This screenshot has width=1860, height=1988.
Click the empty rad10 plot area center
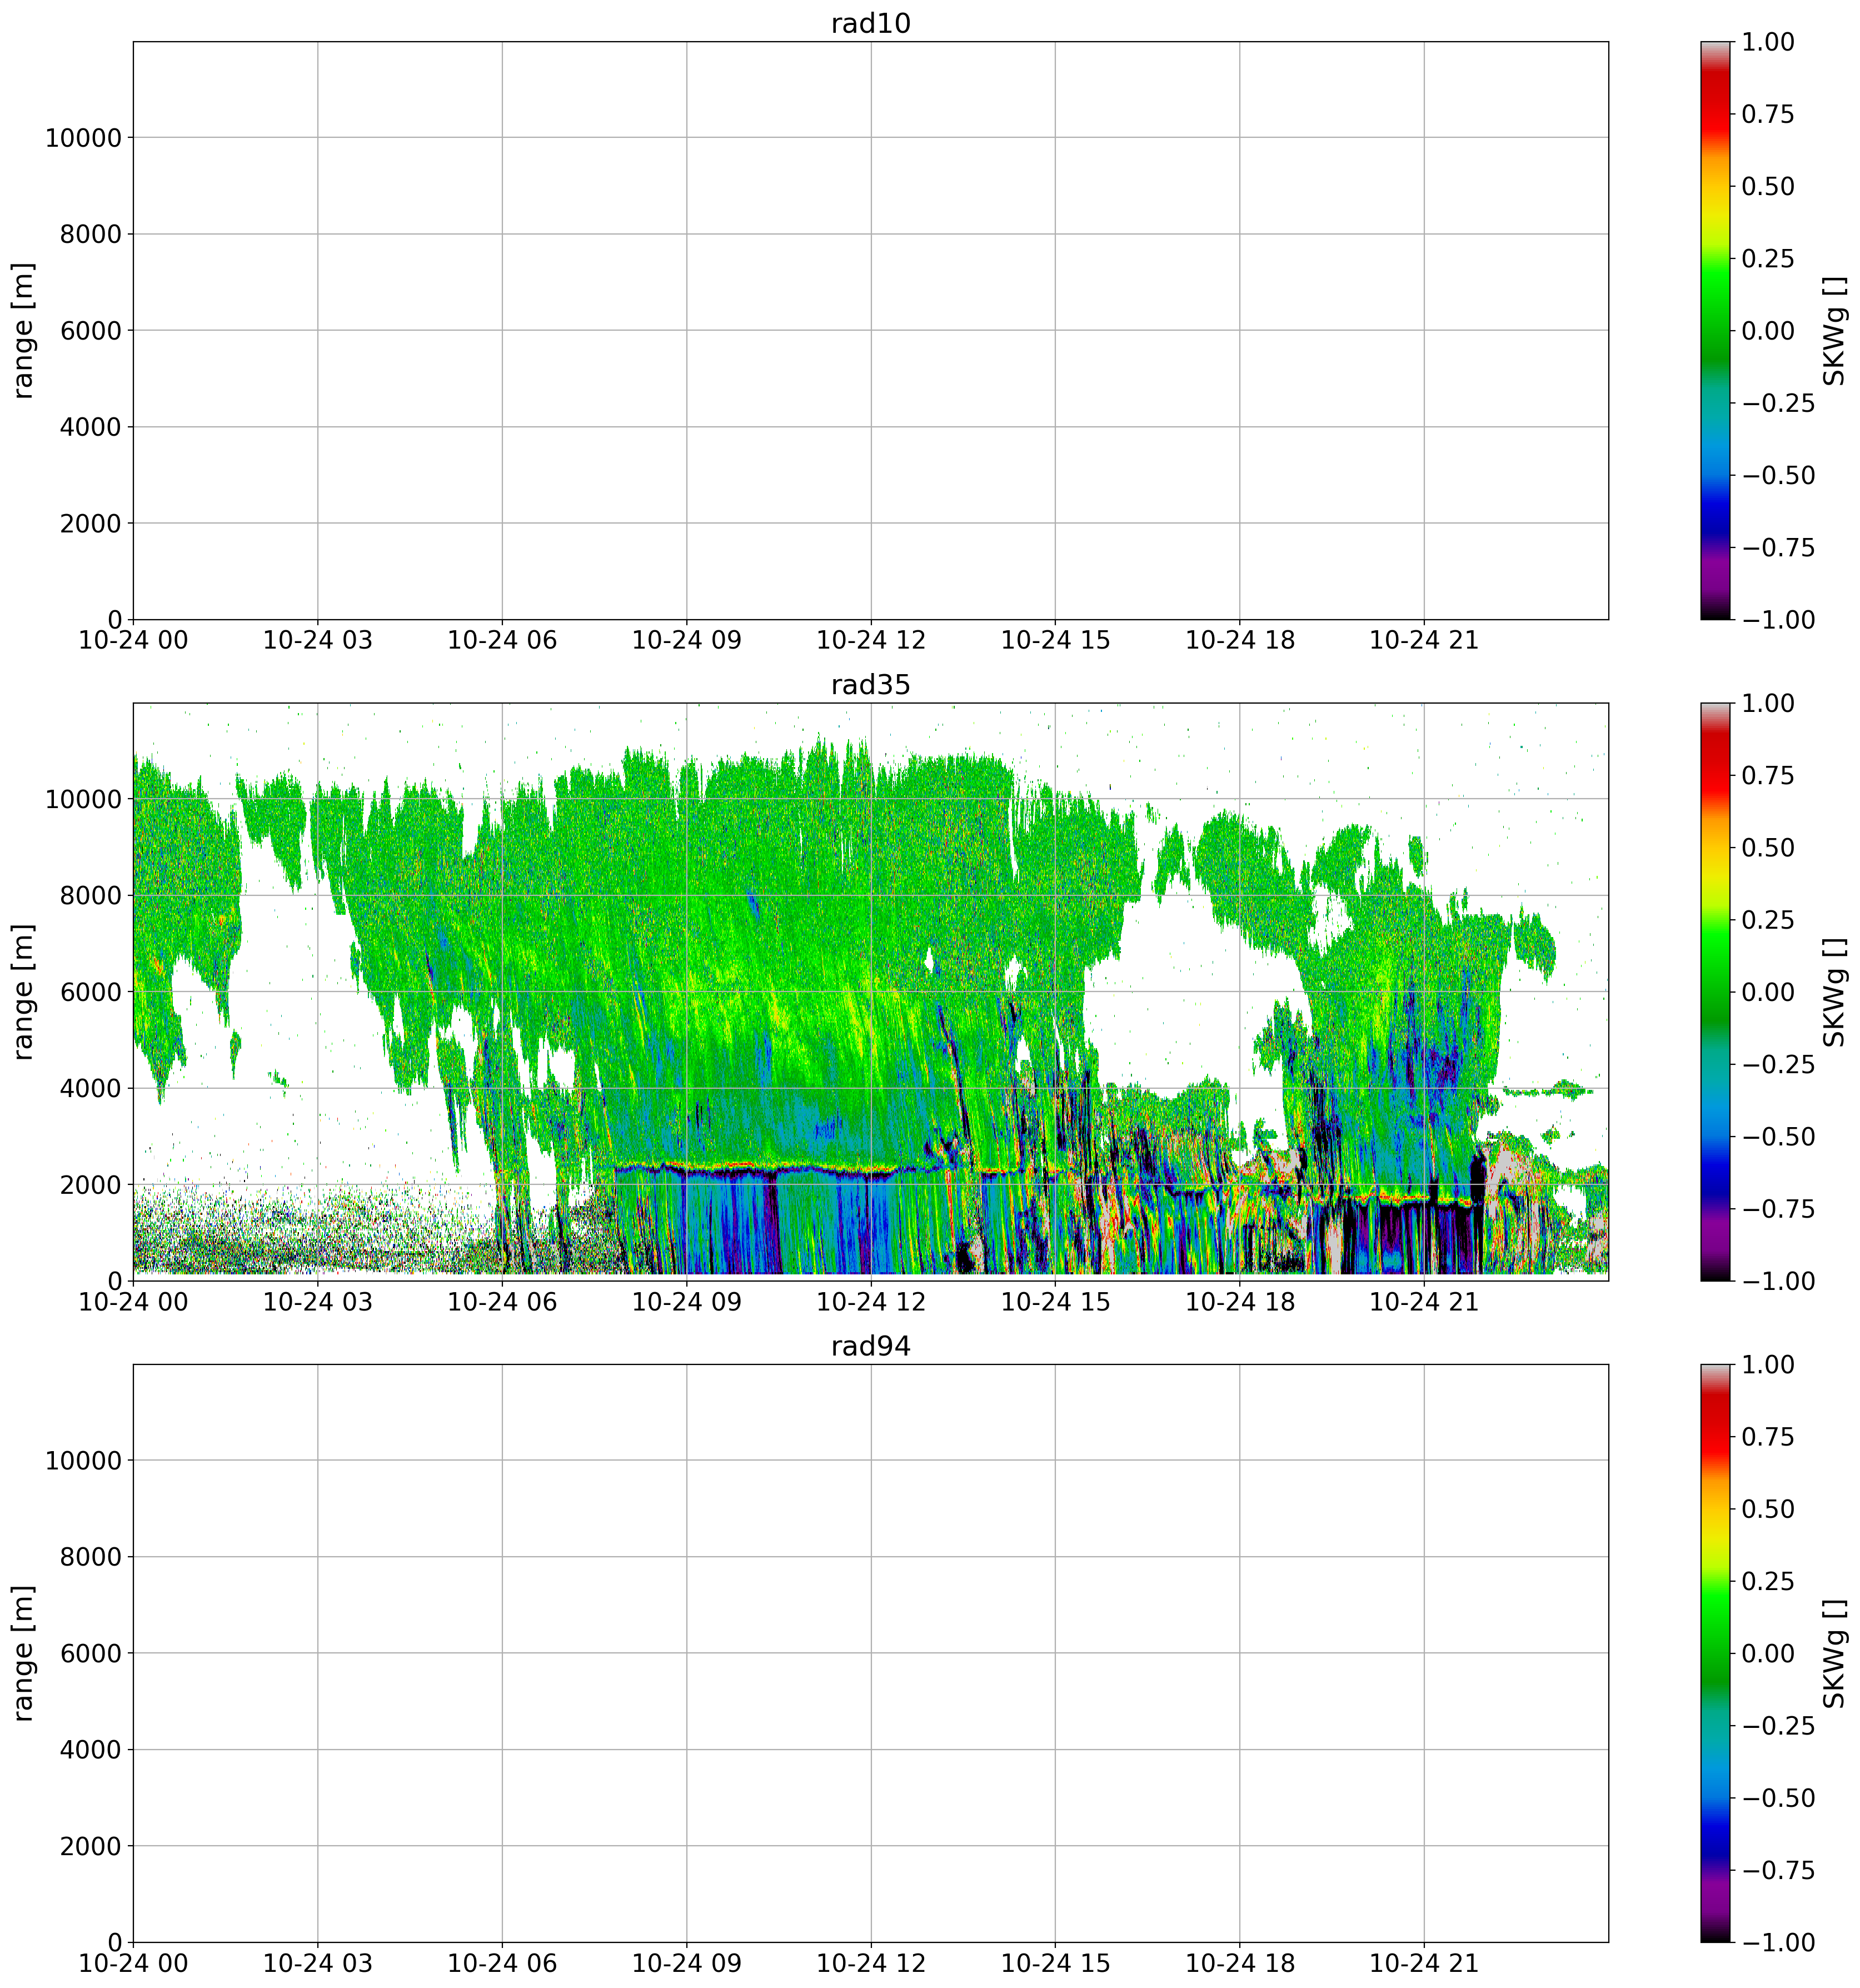(x=870, y=330)
